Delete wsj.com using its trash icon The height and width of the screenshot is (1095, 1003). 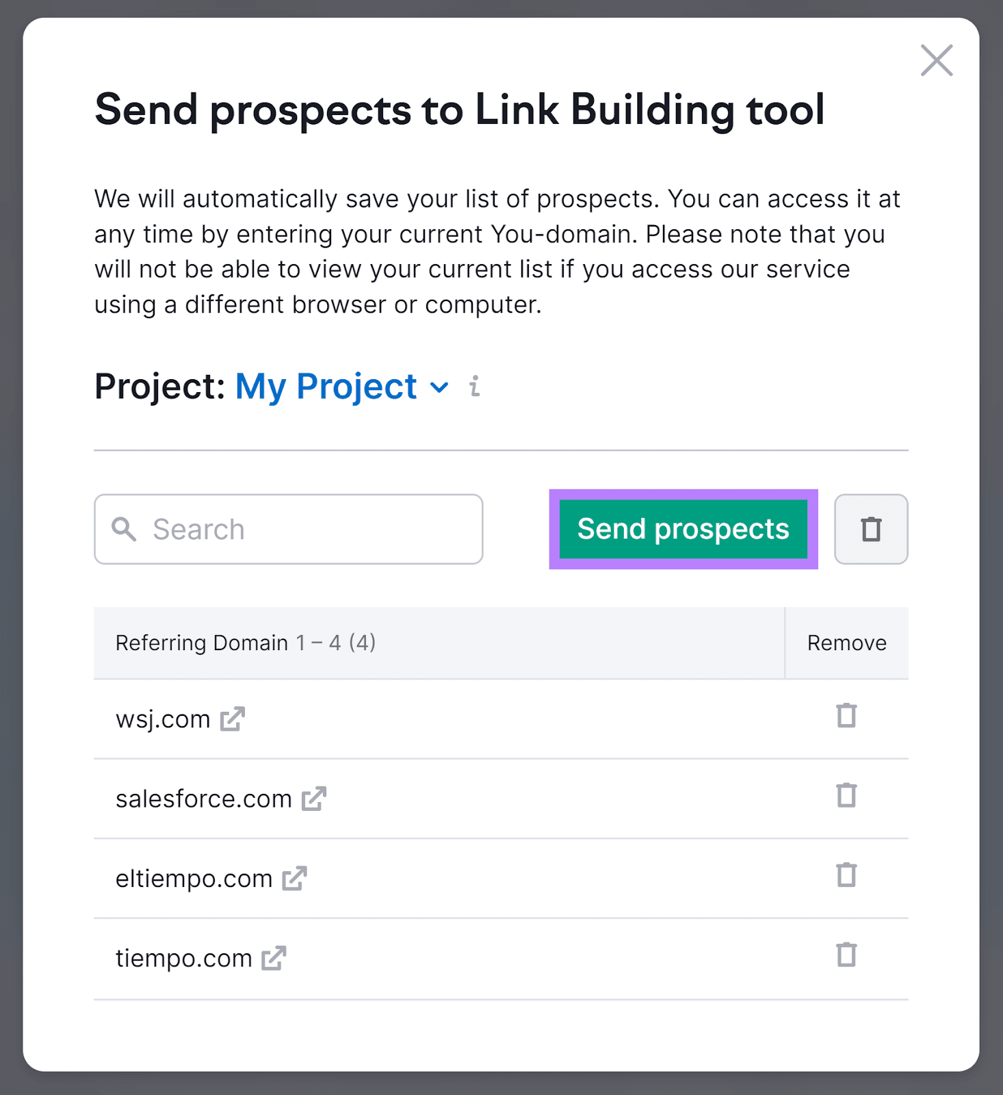846,716
